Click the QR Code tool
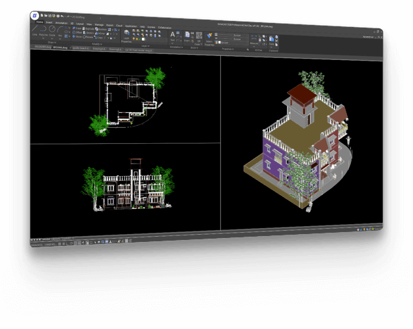Image resolution: width=413 pixels, height=329 pixels. (199, 36)
